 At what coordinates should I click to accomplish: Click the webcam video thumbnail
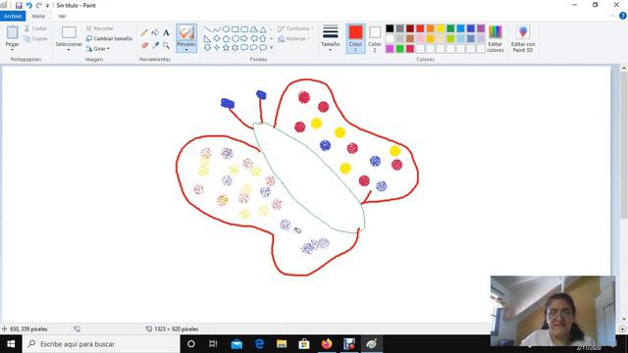click(553, 311)
